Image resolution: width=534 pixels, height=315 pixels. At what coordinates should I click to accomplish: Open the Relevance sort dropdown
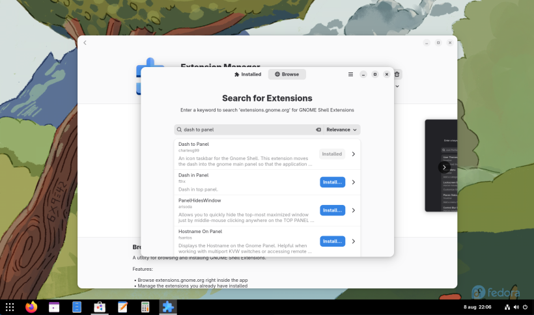(342, 130)
